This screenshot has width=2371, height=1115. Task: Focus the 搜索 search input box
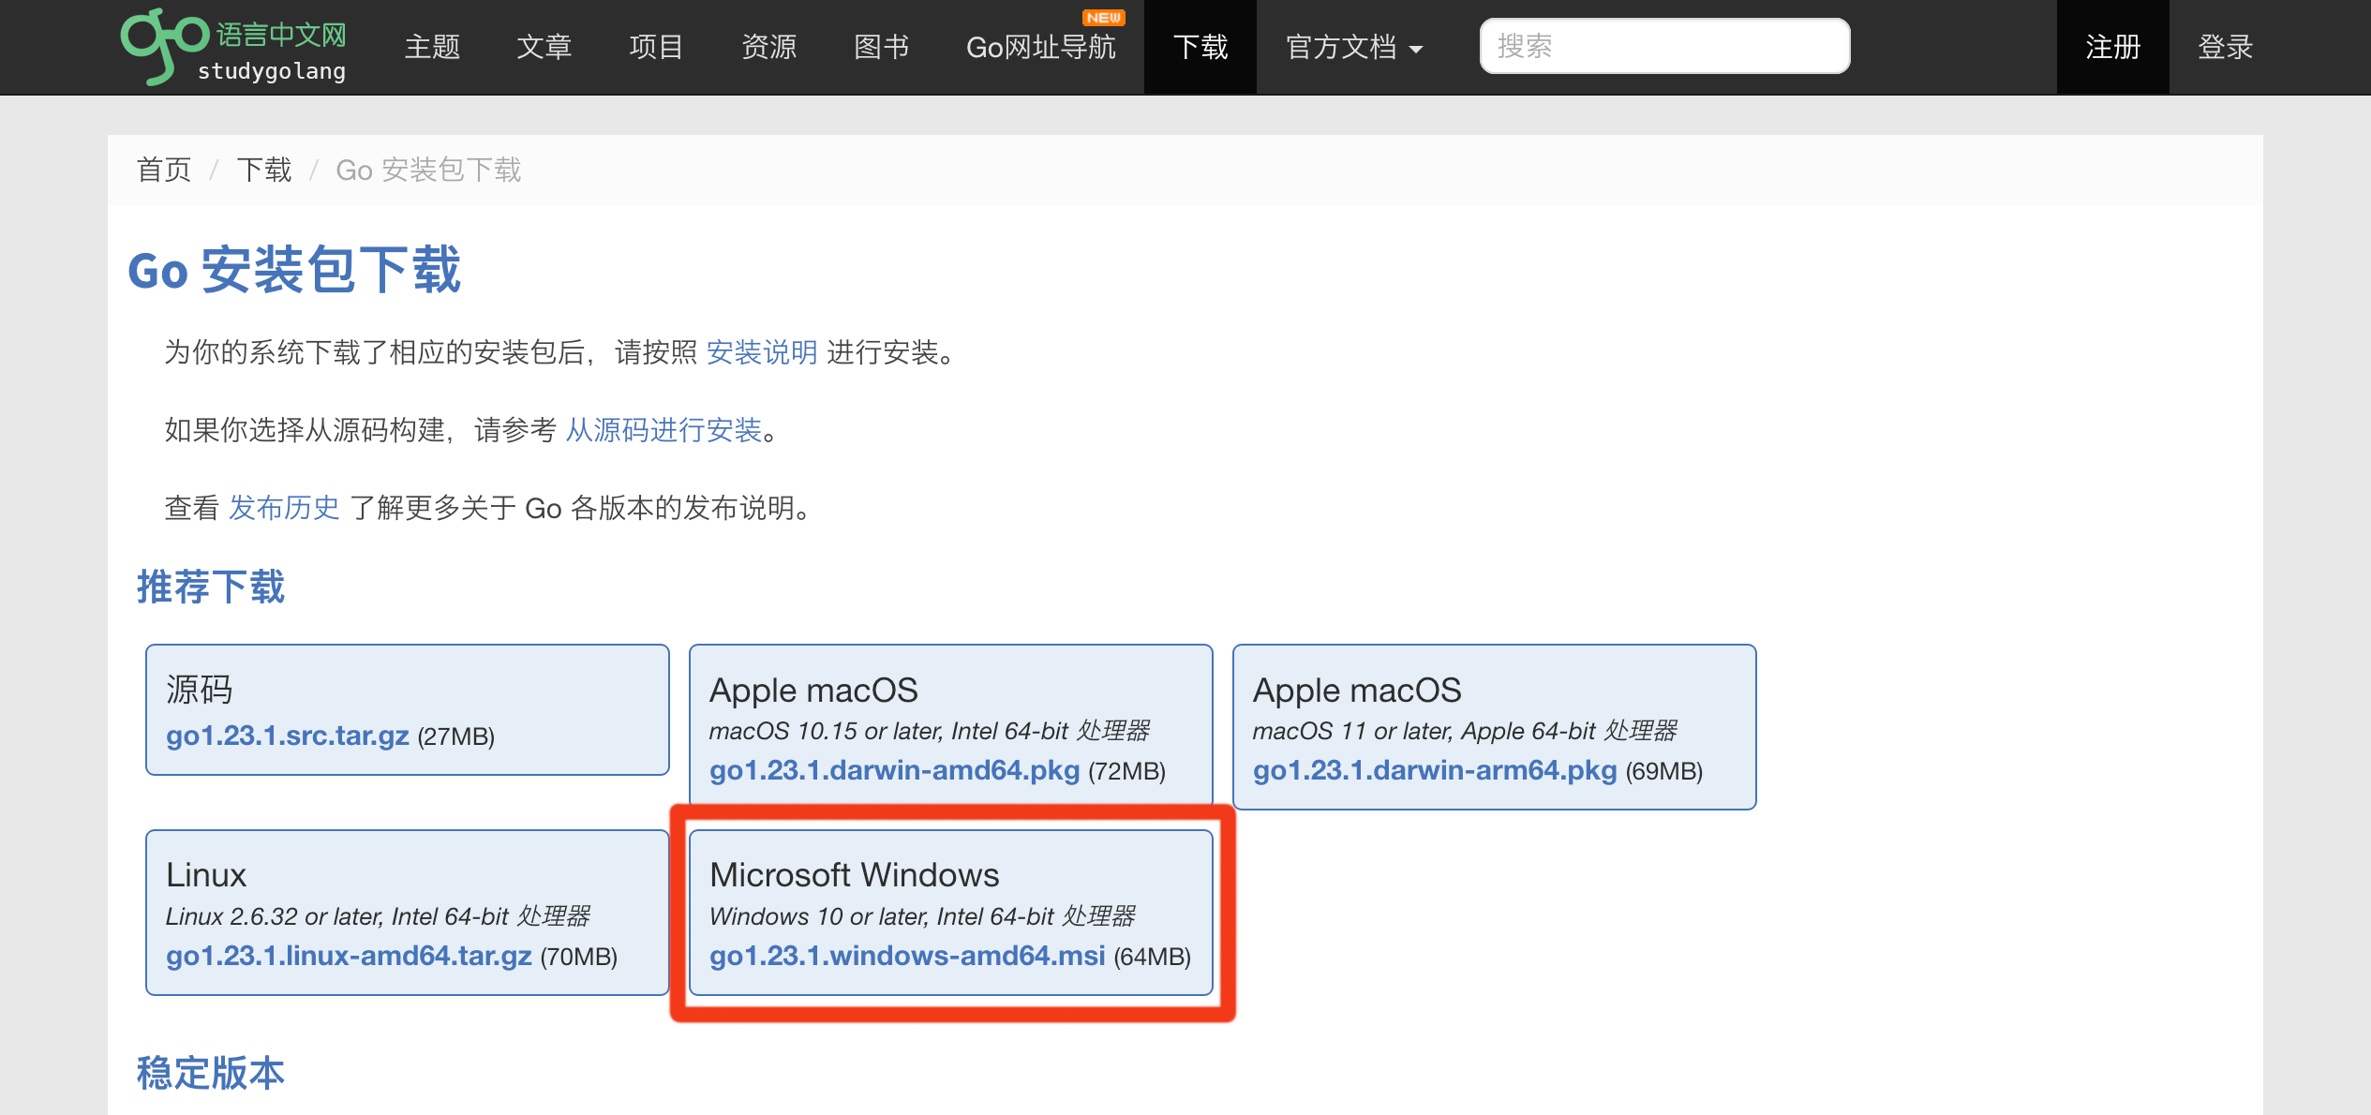1664,46
